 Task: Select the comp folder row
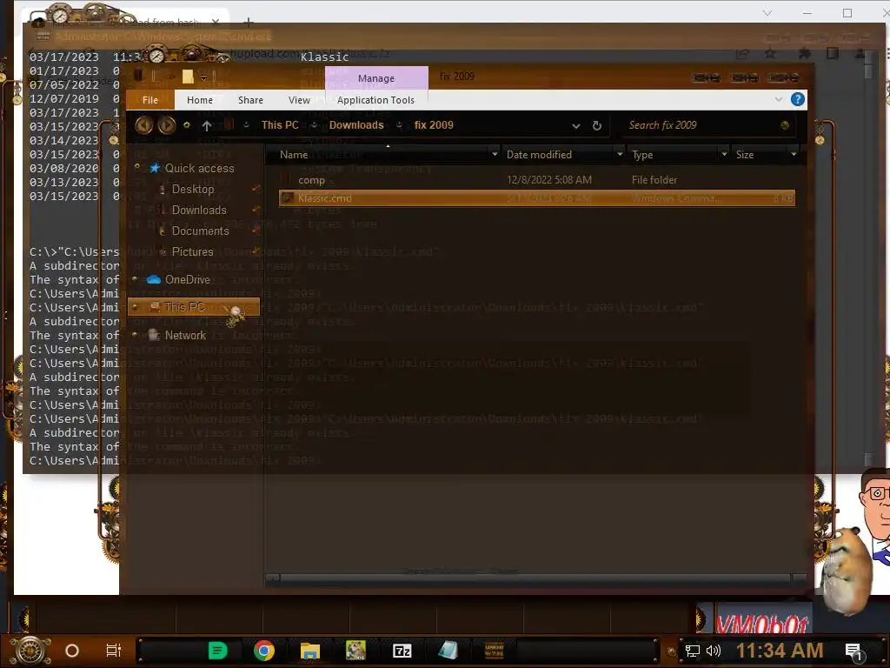[x=537, y=180]
